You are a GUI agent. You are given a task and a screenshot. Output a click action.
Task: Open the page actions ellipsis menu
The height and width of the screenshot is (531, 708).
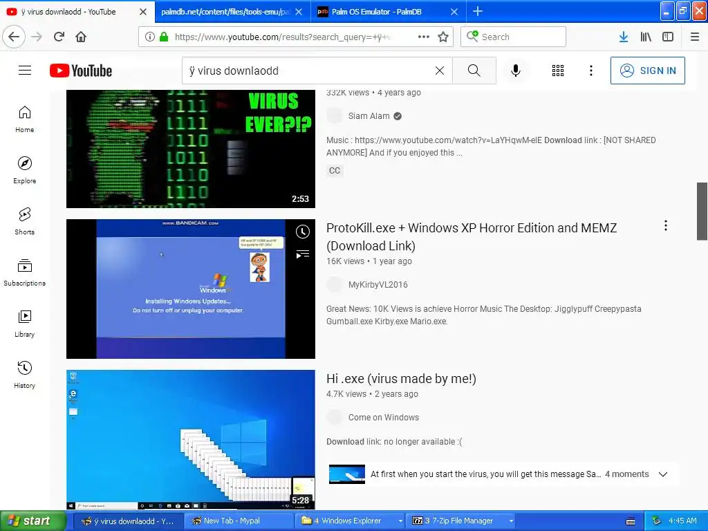pyautogui.click(x=424, y=37)
